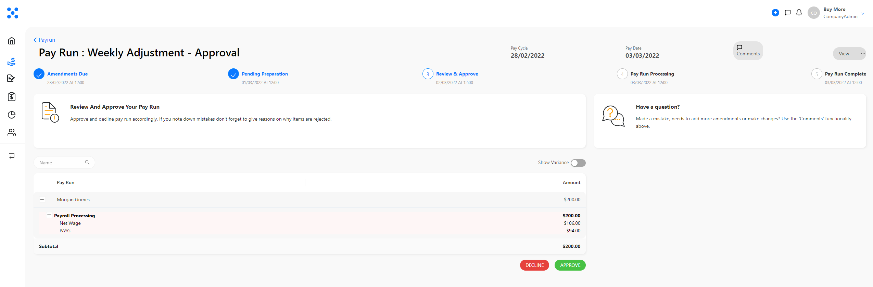Open the View more options ellipsis
Image resolution: width=873 pixels, height=287 pixels.
(863, 54)
